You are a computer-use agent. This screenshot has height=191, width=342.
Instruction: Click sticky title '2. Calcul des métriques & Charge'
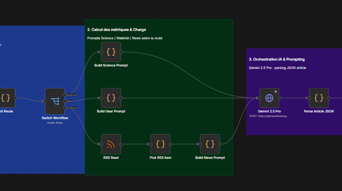[117, 30]
